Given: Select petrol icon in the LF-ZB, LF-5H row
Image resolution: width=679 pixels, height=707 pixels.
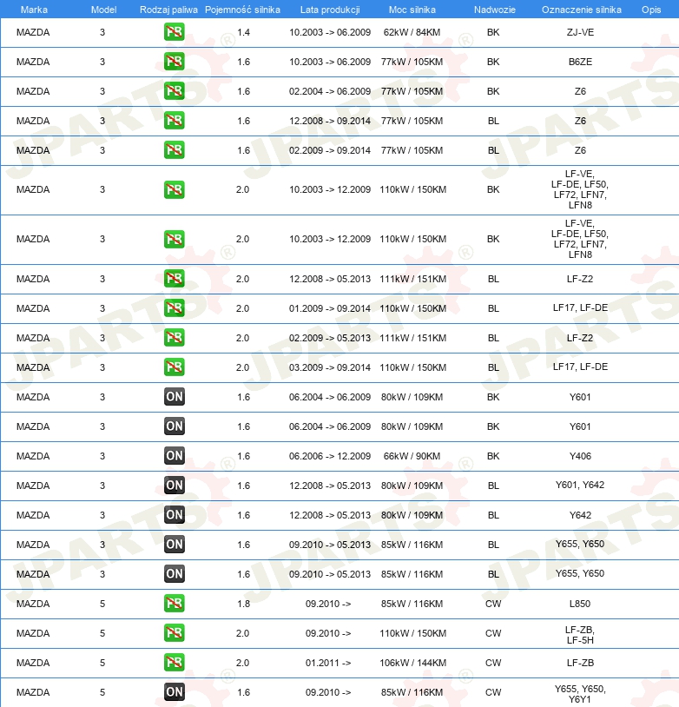Looking at the screenshot, I should pyautogui.click(x=174, y=633).
